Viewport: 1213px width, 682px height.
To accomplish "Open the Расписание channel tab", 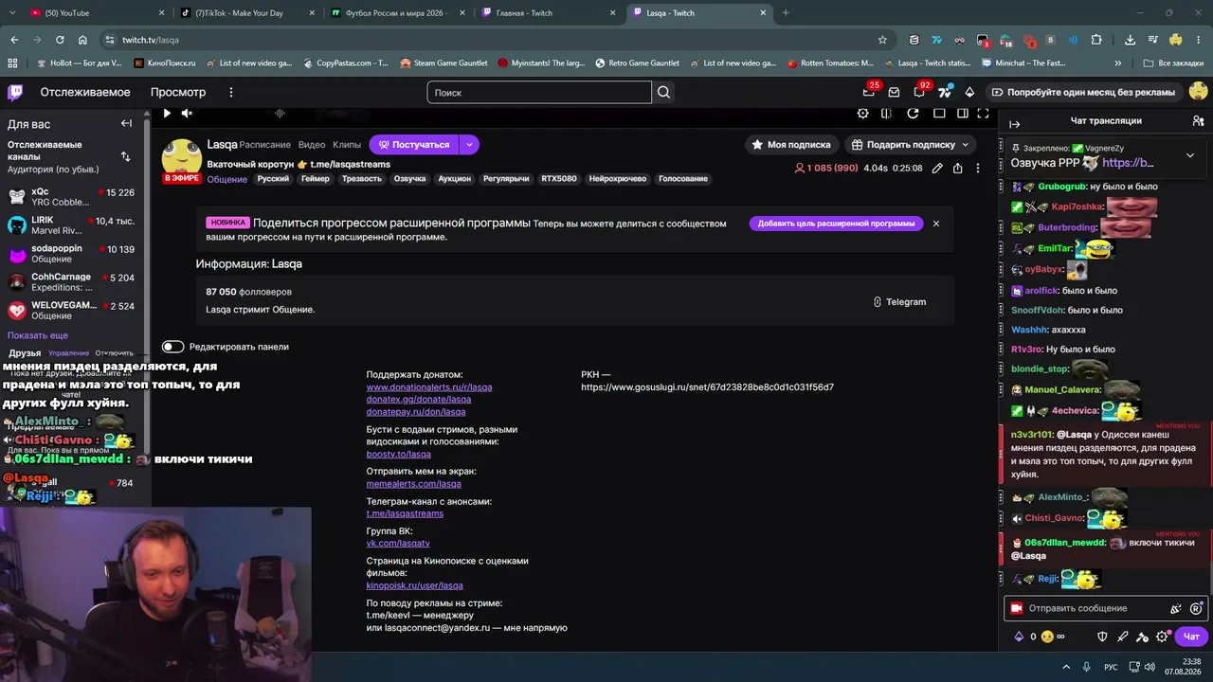I will point(265,144).
